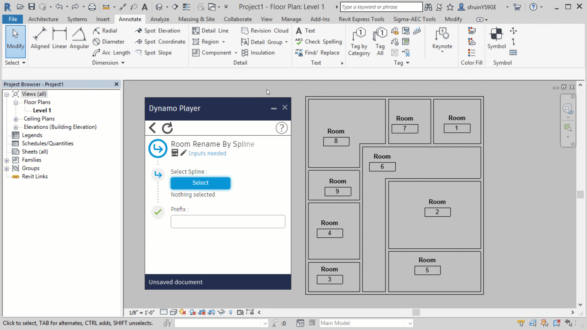This screenshot has height=330, width=587.
Task: Activate the Spot Slope tool
Action: pos(153,53)
